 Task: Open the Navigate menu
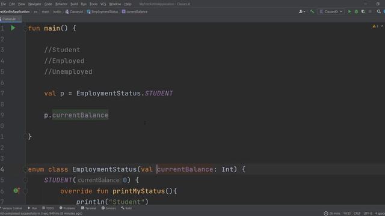pos(35,4)
